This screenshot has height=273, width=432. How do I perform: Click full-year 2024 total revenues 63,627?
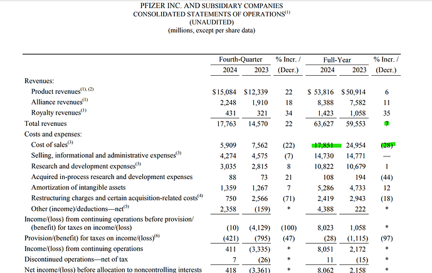click(324, 124)
